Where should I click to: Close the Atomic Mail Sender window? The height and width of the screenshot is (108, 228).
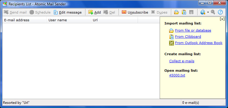point(219,3)
